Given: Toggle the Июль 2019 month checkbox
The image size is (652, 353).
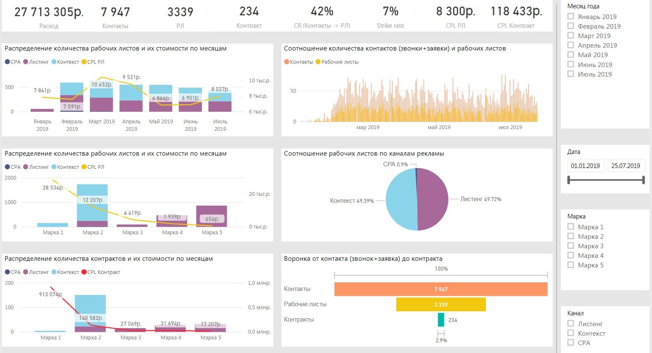Looking at the screenshot, I should [571, 74].
